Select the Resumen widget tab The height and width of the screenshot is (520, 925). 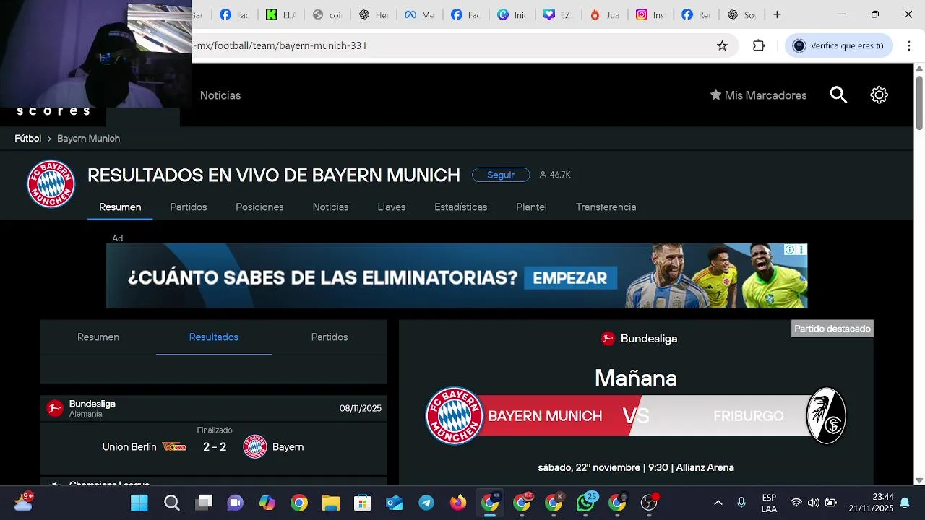pyautogui.click(x=98, y=337)
